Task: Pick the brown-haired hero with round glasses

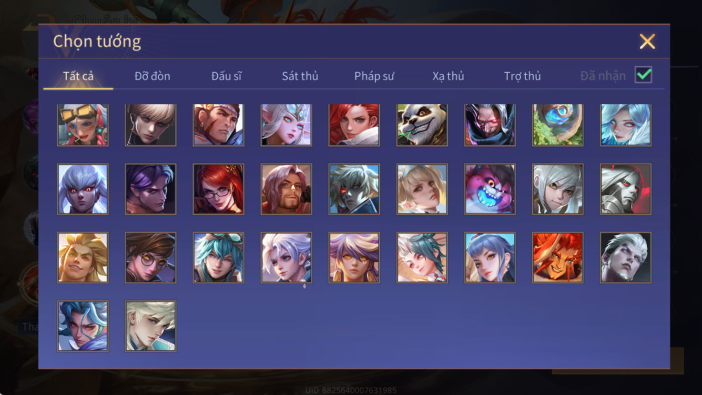Action: (x=151, y=258)
